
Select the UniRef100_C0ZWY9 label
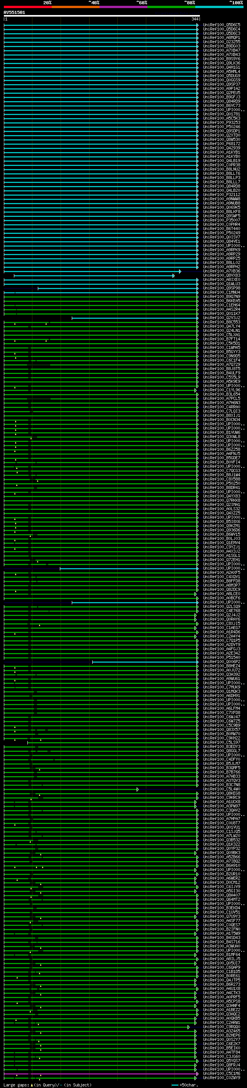tap(222, 1078)
